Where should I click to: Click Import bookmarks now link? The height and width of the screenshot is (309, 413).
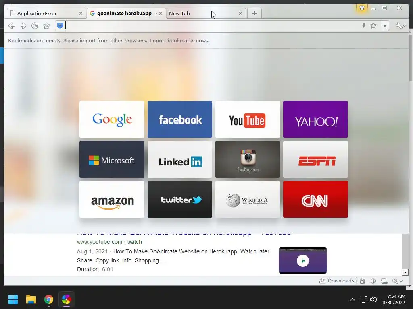(x=179, y=41)
